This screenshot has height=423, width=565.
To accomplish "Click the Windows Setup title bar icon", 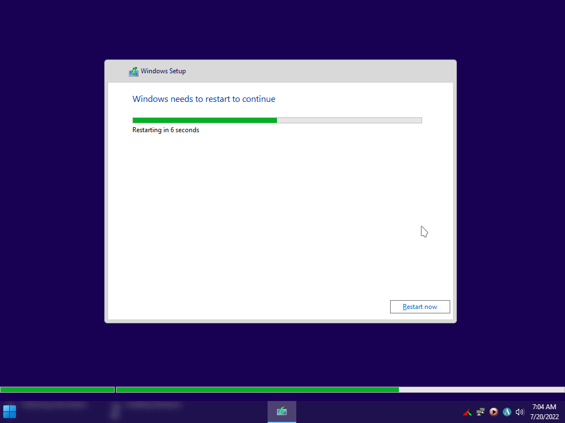I will pos(134,72).
